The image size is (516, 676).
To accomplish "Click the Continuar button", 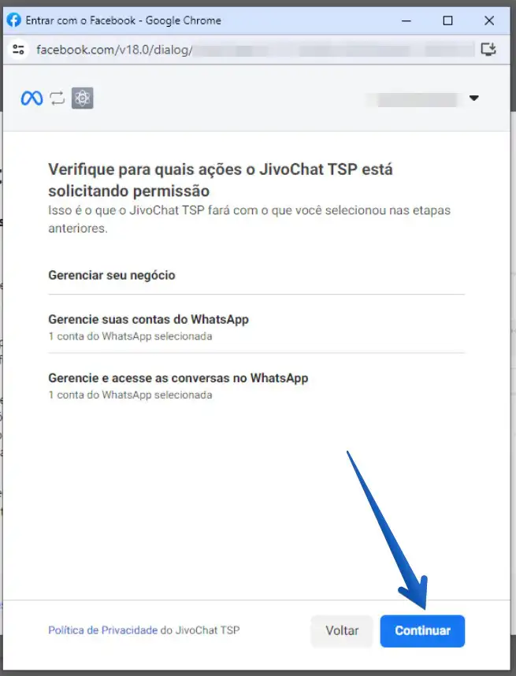I will click(422, 631).
